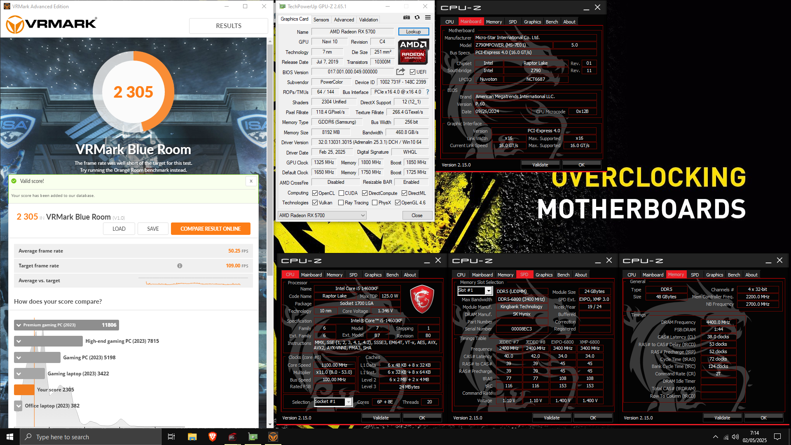Click the RESULTS button in VRMark
The width and height of the screenshot is (791, 445).
[229, 26]
